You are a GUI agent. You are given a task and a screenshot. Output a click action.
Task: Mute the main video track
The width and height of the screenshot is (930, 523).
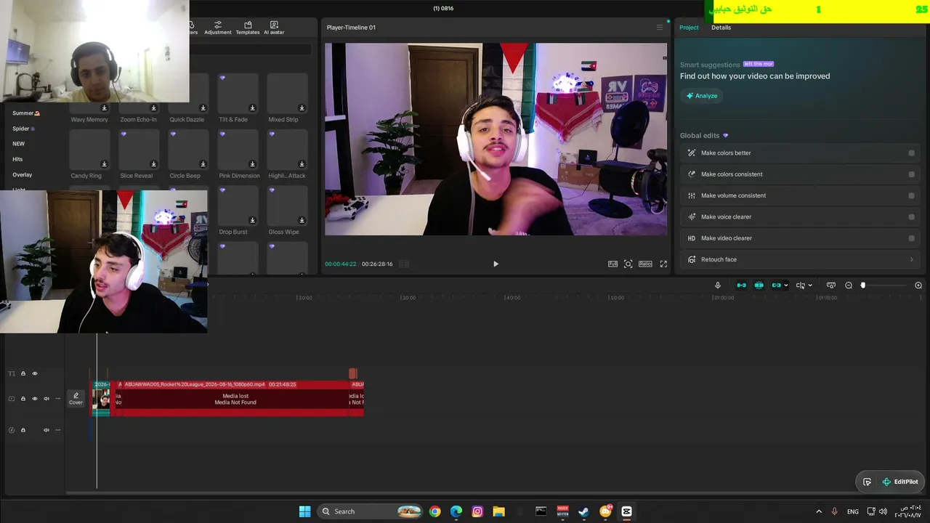tap(46, 399)
